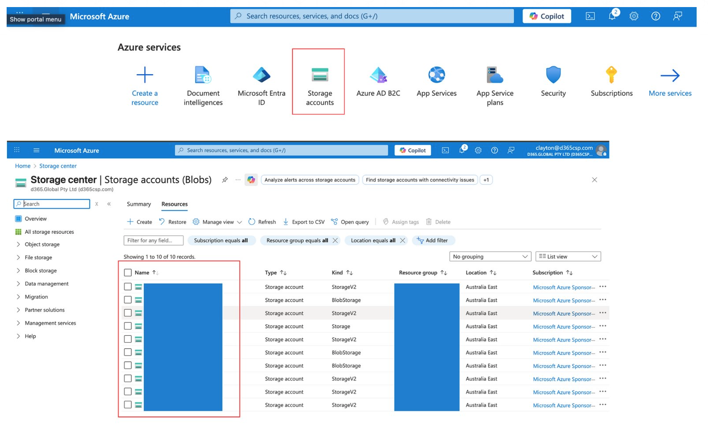Pin the Storage center page

click(225, 180)
